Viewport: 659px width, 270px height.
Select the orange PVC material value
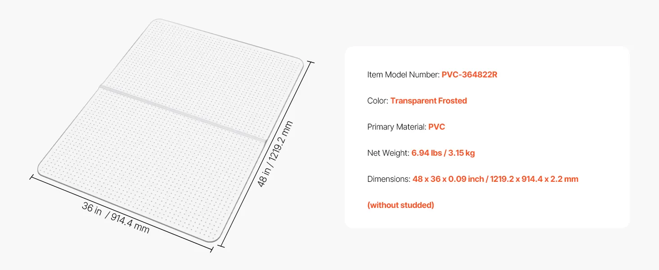(437, 127)
